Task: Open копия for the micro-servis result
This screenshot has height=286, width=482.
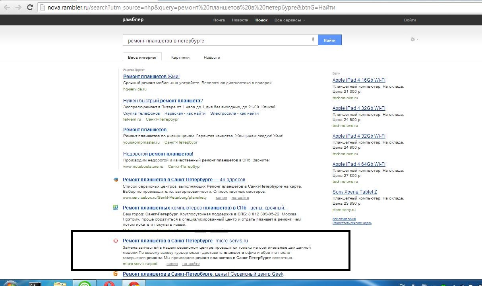Action: (172, 264)
